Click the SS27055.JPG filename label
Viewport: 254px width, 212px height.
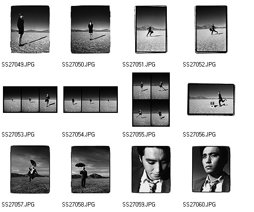[x=139, y=135]
